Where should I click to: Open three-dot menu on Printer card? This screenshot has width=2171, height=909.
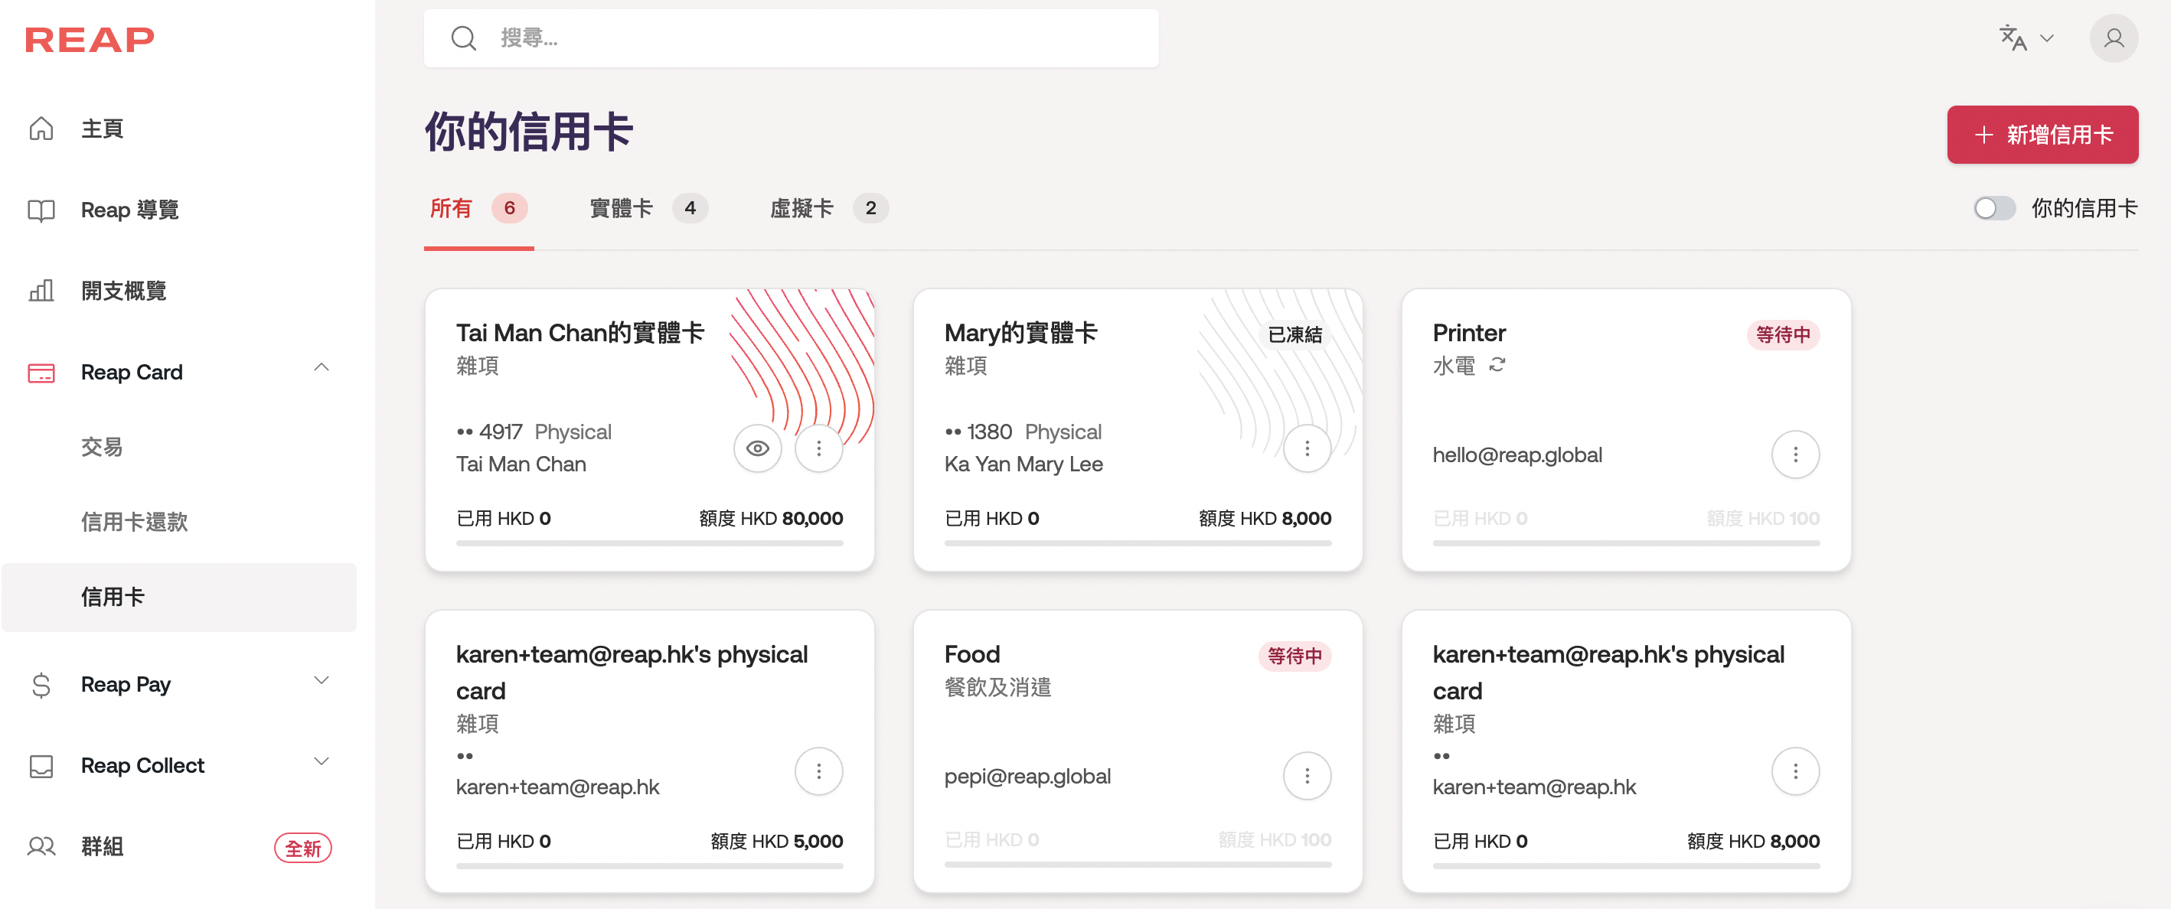1794,455
